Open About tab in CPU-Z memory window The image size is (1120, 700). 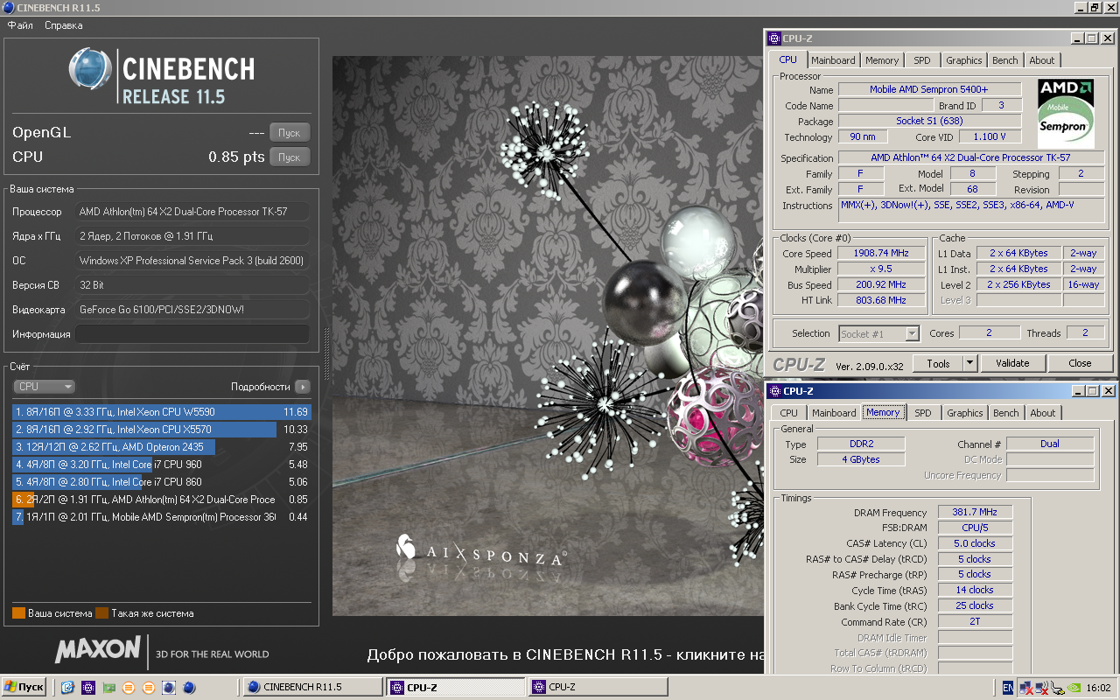tap(1043, 413)
